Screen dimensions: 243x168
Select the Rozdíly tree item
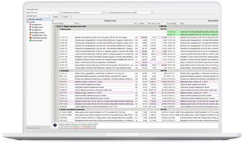[x=32, y=22]
